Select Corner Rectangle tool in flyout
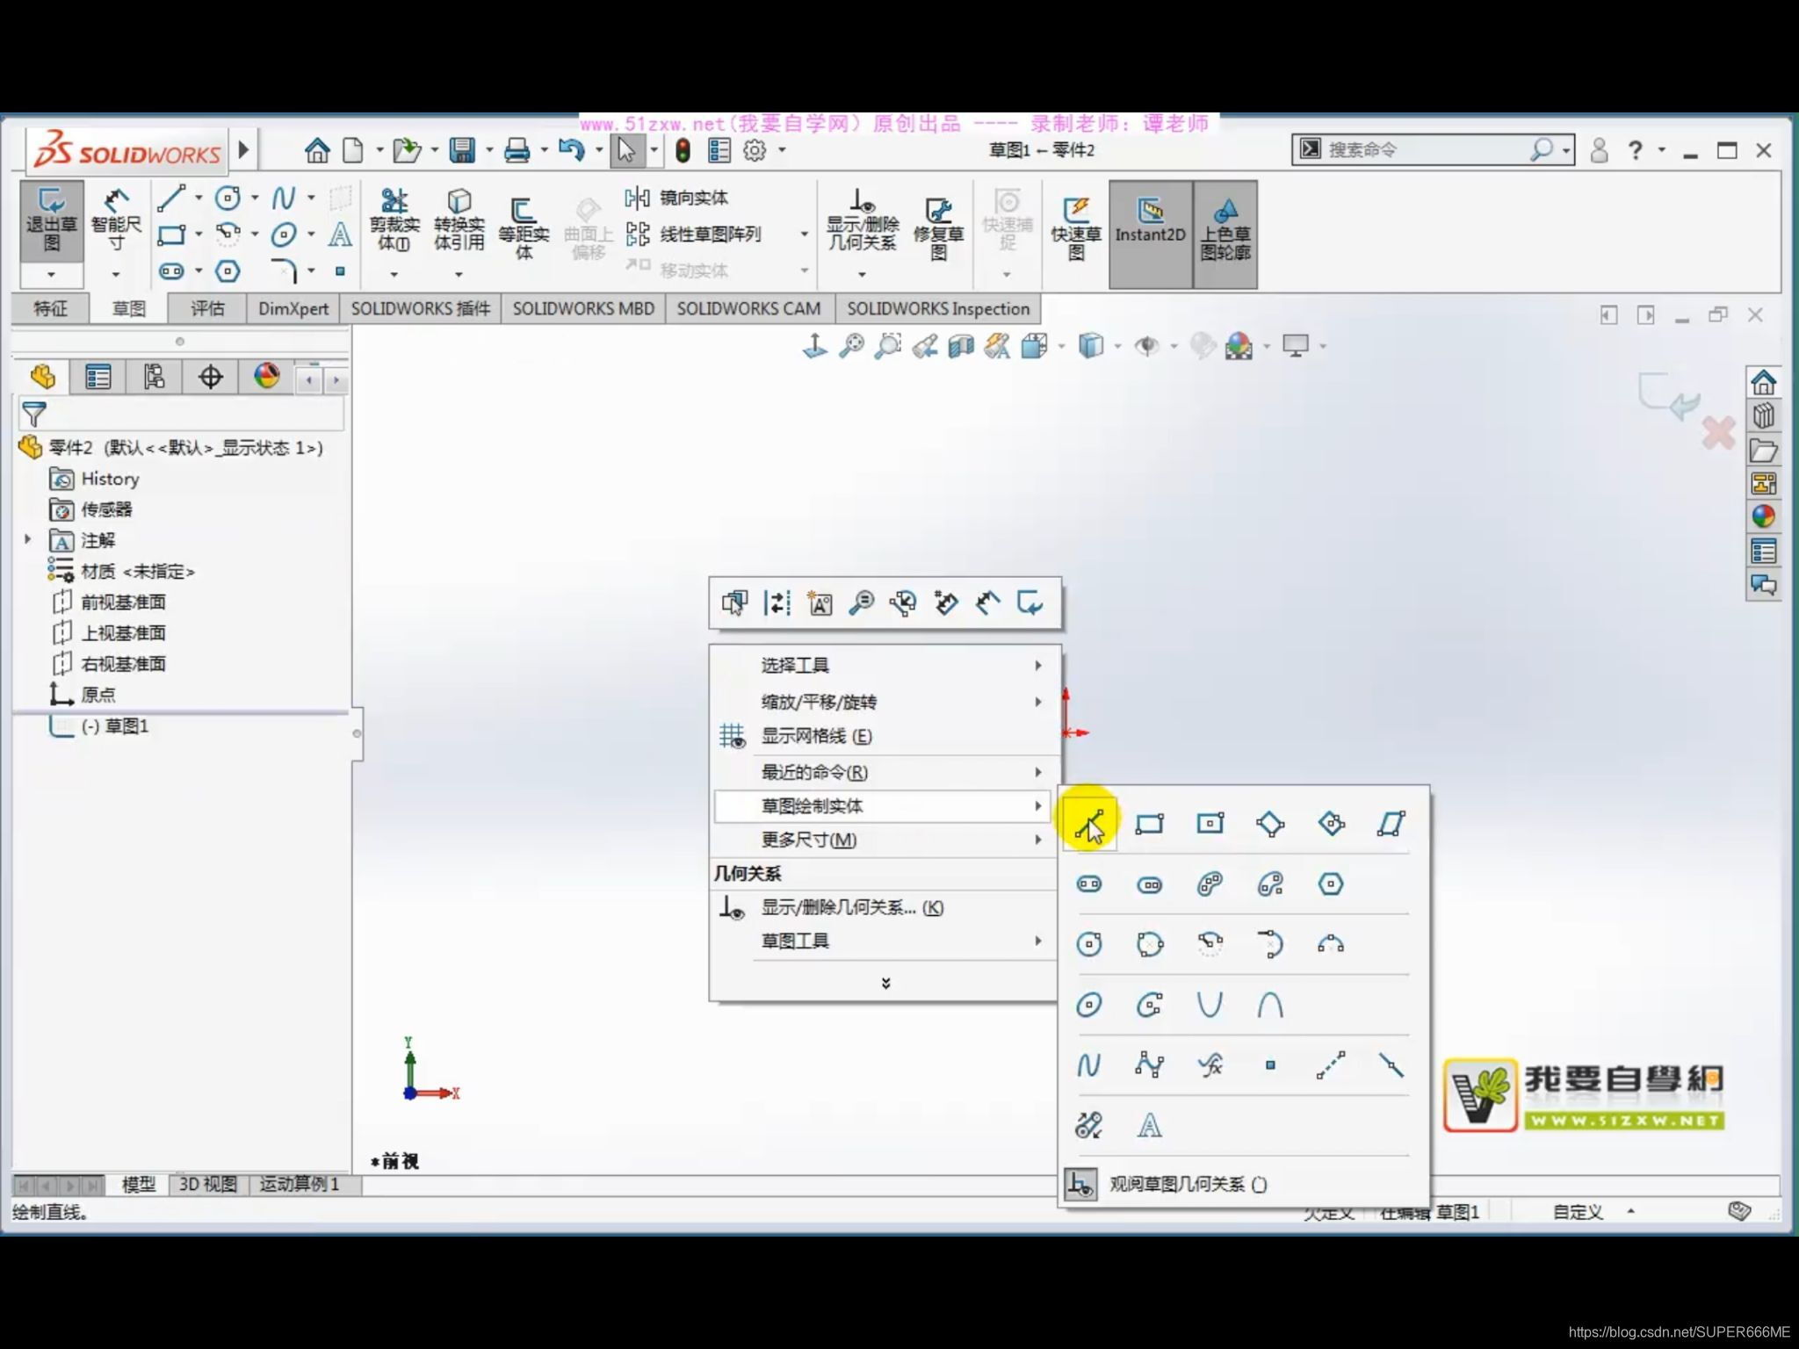 1149,824
